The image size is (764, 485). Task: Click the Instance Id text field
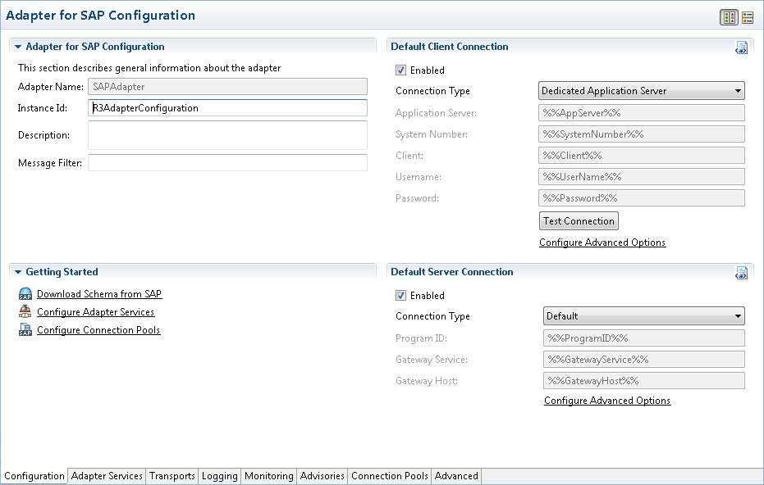[x=227, y=108]
